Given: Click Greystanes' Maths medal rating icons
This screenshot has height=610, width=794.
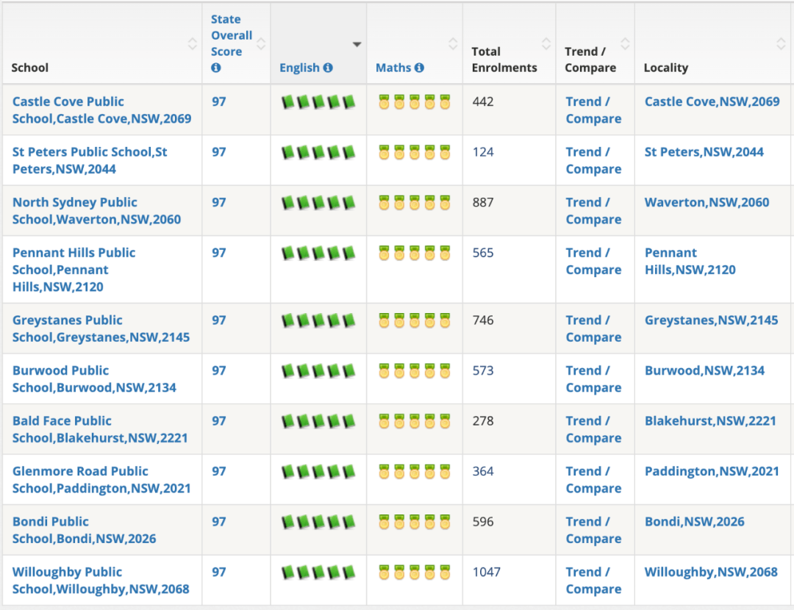Looking at the screenshot, I should 415,321.
